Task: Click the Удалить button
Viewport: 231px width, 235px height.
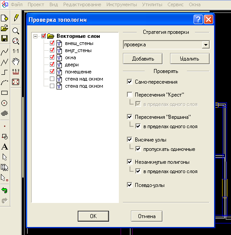Action: [x=190, y=59]
